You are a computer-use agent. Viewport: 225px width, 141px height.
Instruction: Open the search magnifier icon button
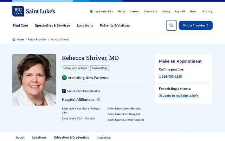[x=171, y=25]
